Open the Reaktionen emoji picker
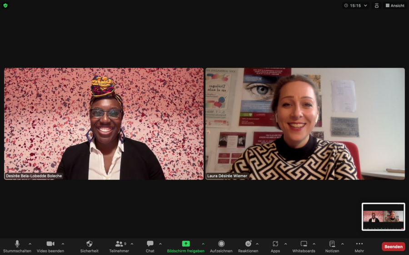Viewport: 409px width, 255px height. [x=248, y=244]
